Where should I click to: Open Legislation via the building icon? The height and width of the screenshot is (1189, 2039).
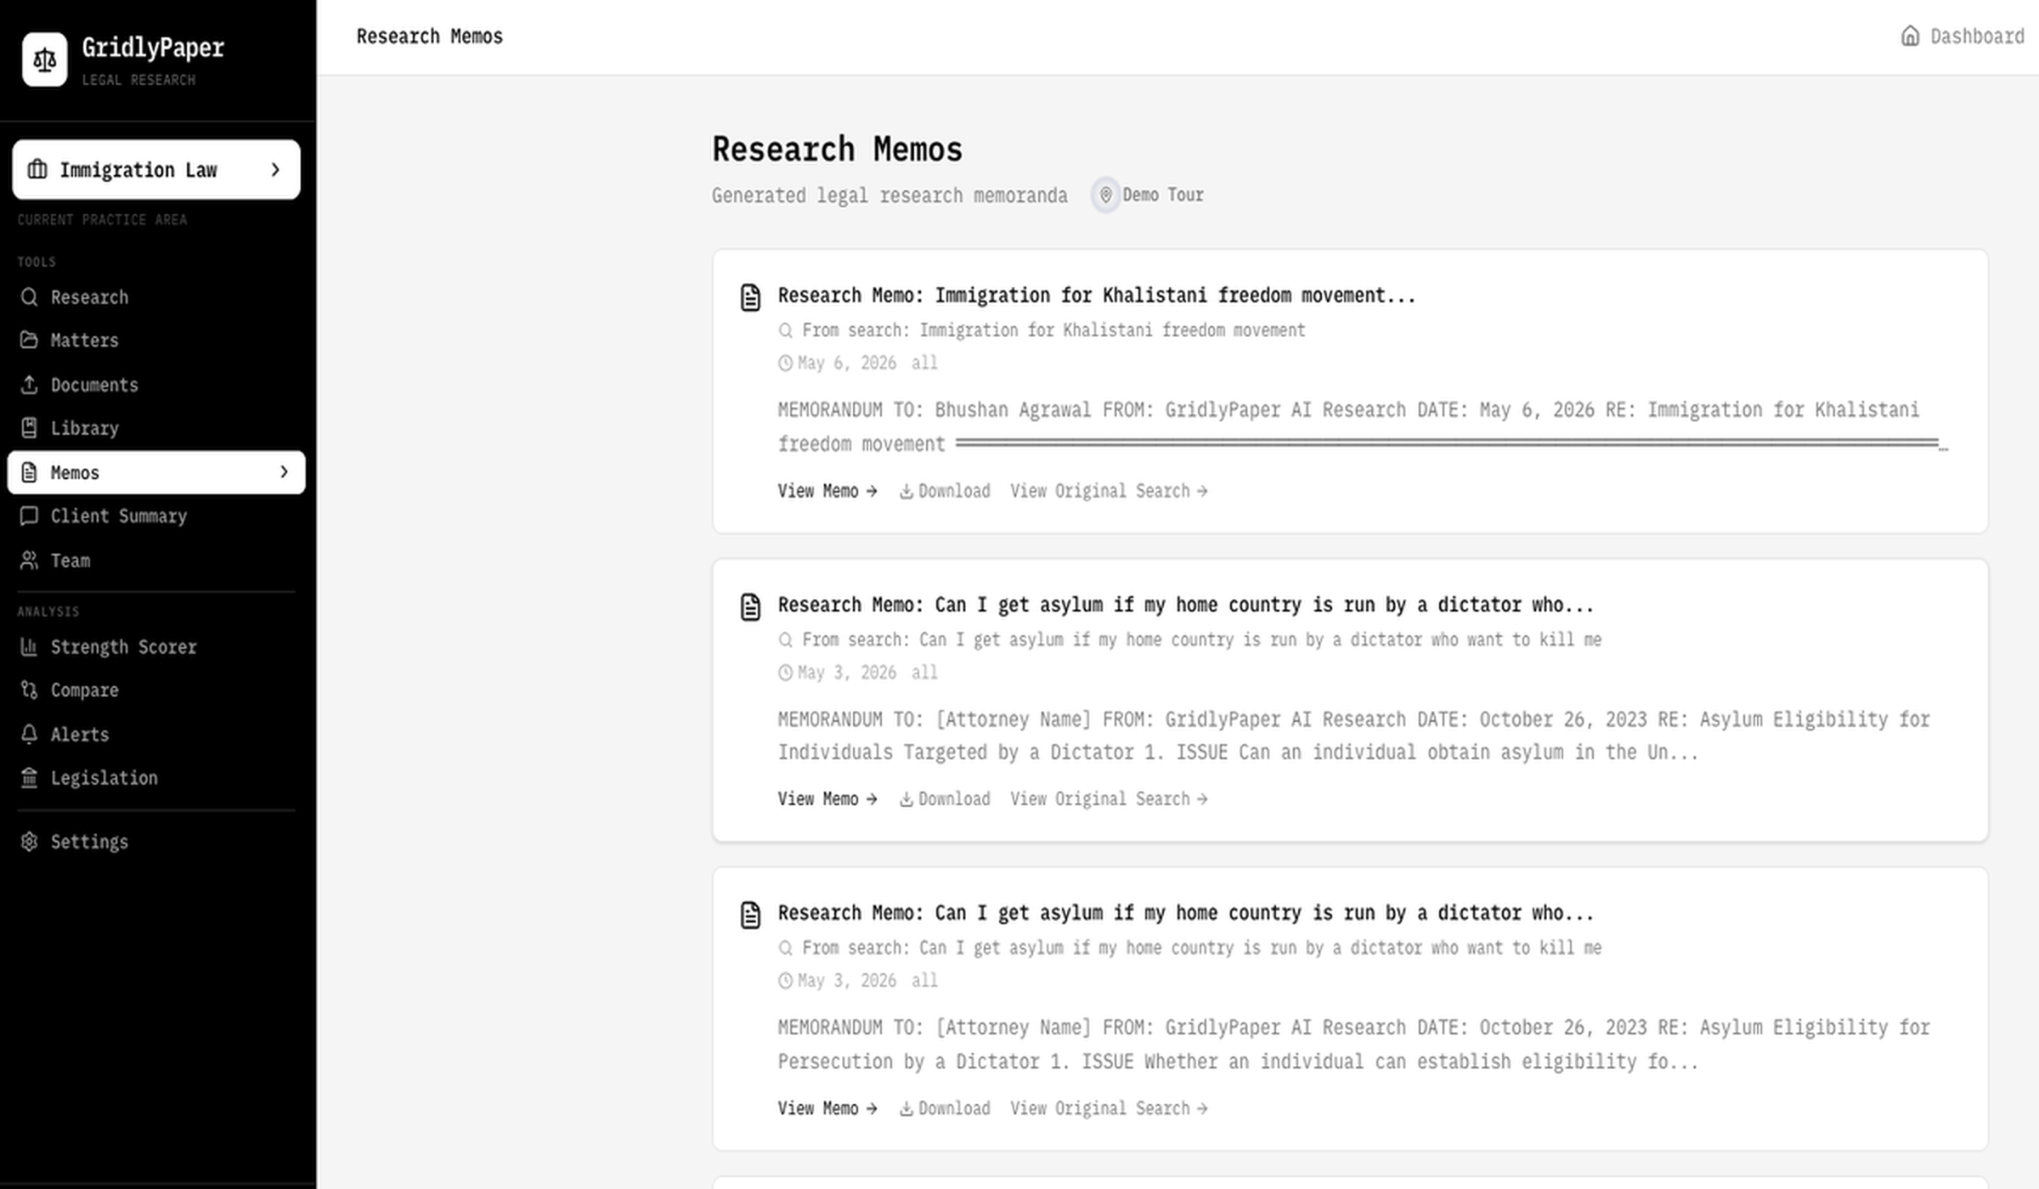point(29,777)
